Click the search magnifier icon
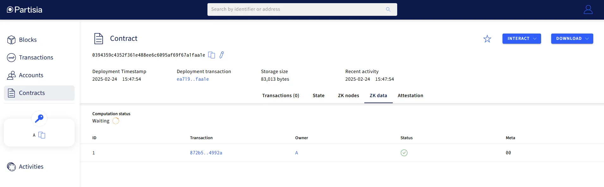 point(388,9)
